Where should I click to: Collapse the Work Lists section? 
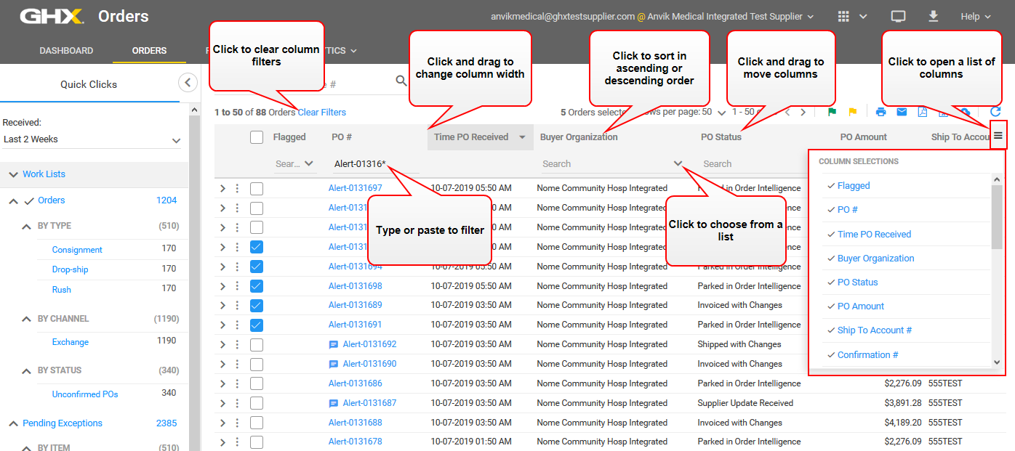[x=13, y=174]
